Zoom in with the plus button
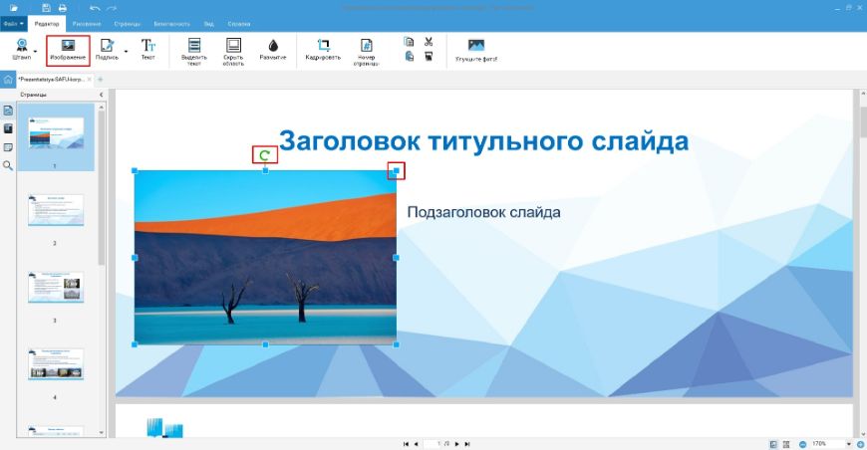 [861, 444]
